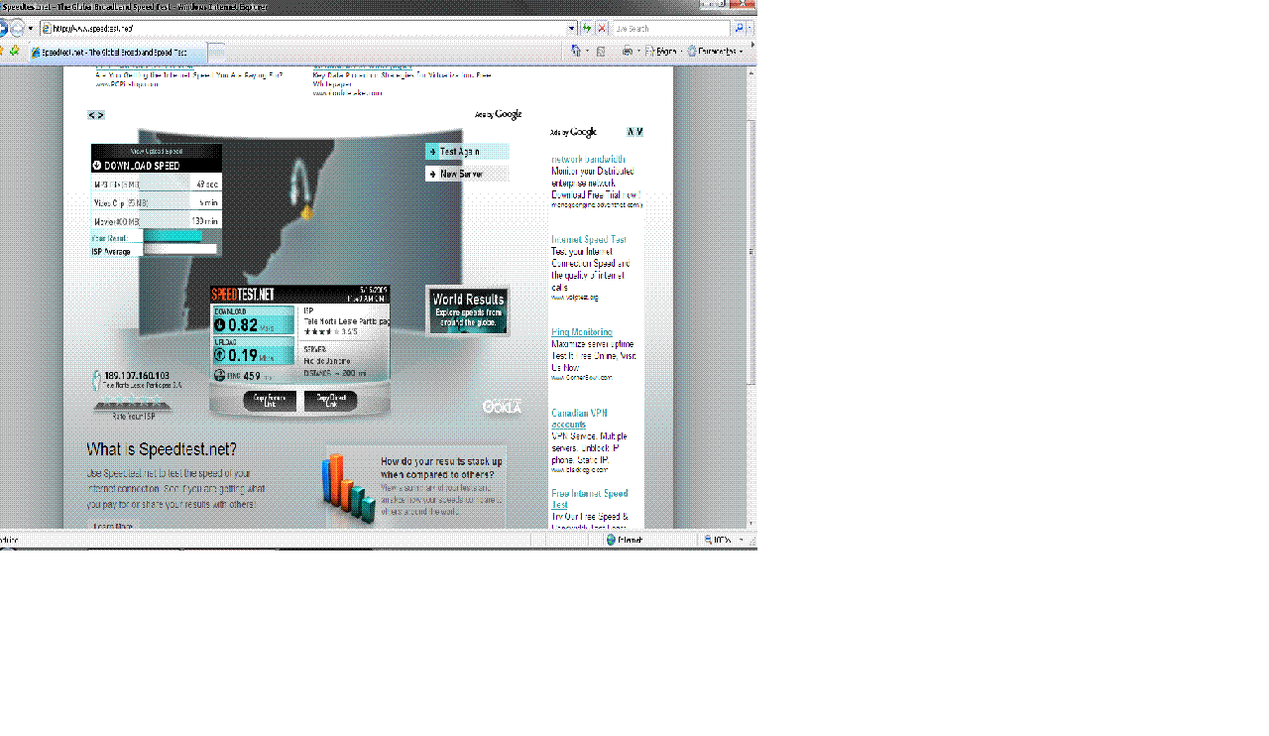Open the Page menu in command bar

tap(662, 51)
